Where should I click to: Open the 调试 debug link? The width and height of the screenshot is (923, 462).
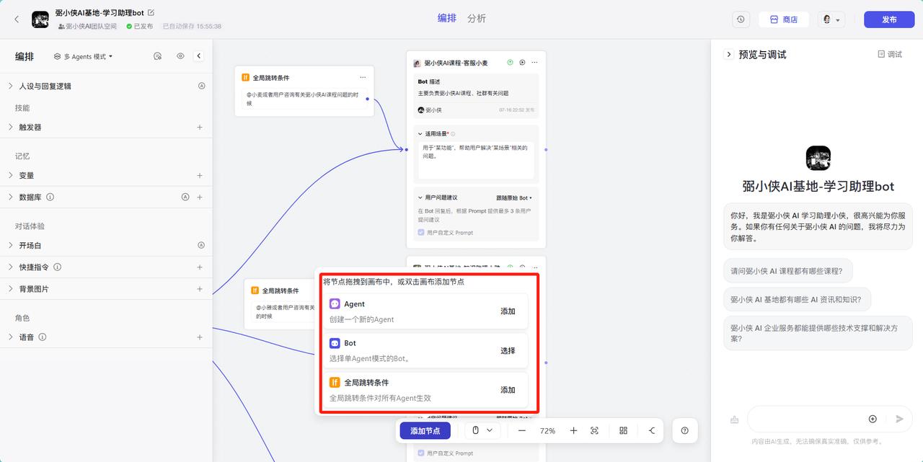(890, 54)
